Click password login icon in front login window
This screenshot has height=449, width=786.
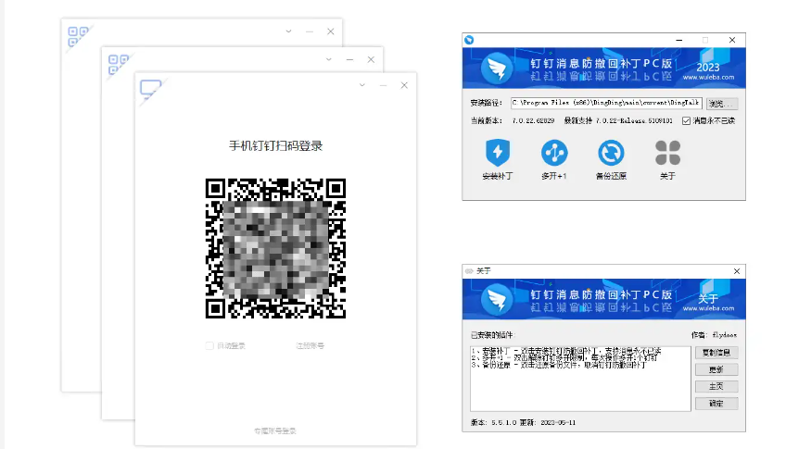(150, 88)
